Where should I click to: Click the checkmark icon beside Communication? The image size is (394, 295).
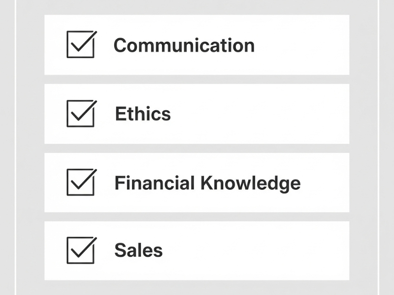81,44
